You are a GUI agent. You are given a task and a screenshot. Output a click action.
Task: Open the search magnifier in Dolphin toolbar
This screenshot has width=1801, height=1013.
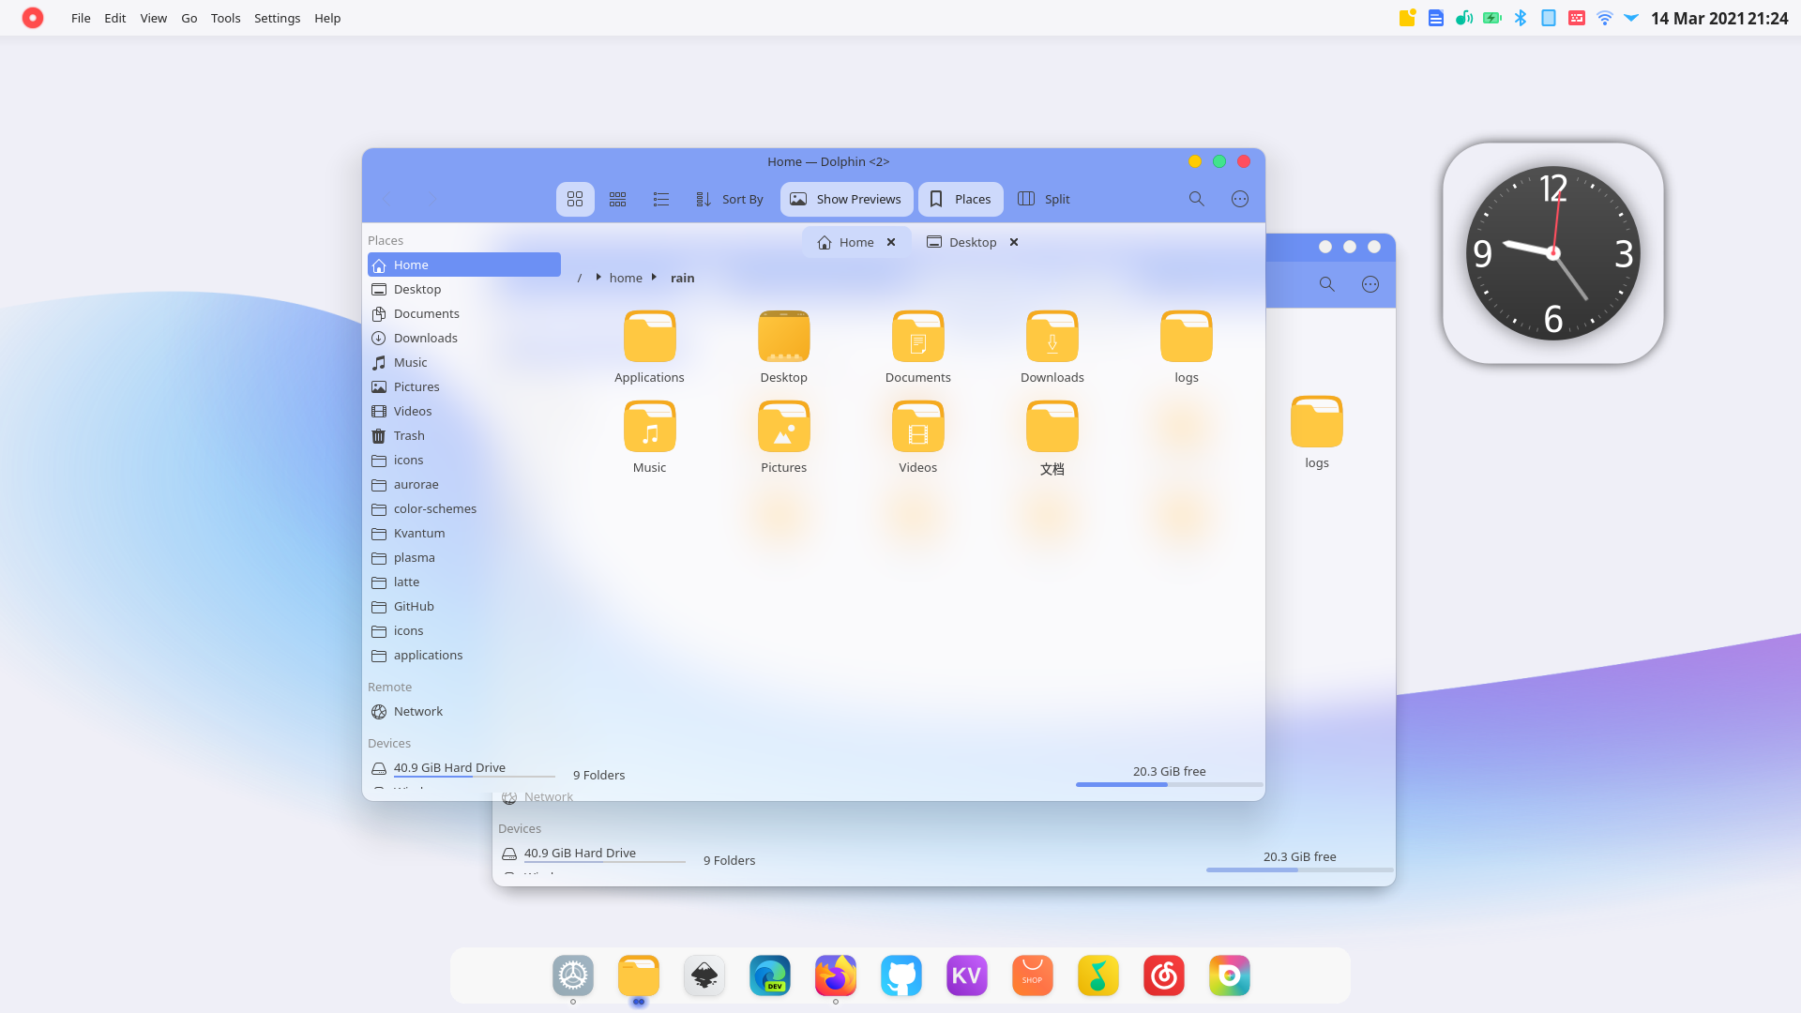(1196, 199)
